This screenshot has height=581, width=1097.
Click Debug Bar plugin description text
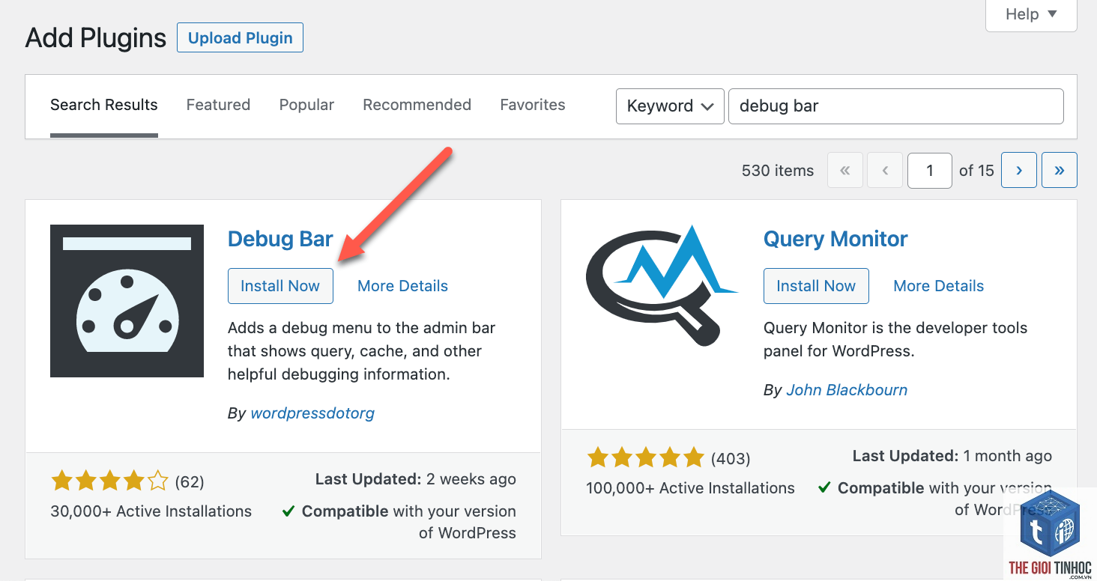tap(361, 351)
